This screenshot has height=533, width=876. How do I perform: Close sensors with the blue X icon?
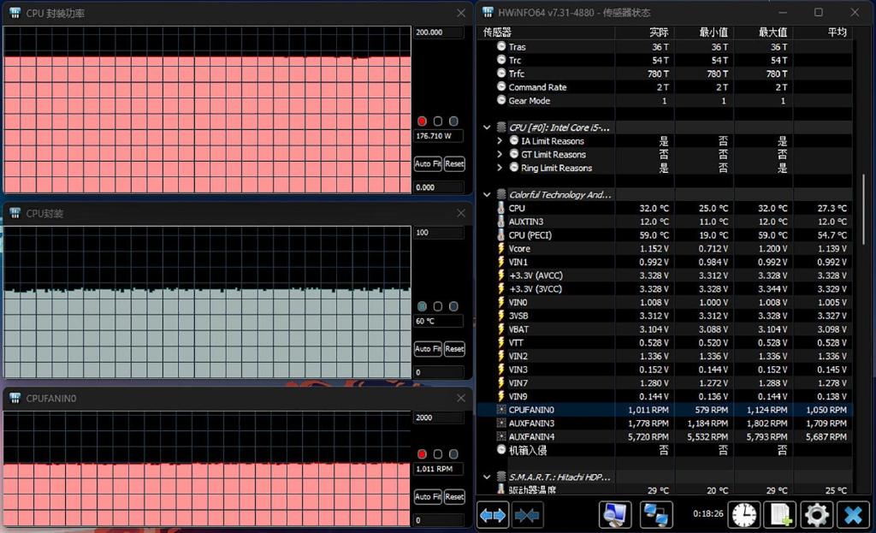point(853,514)
